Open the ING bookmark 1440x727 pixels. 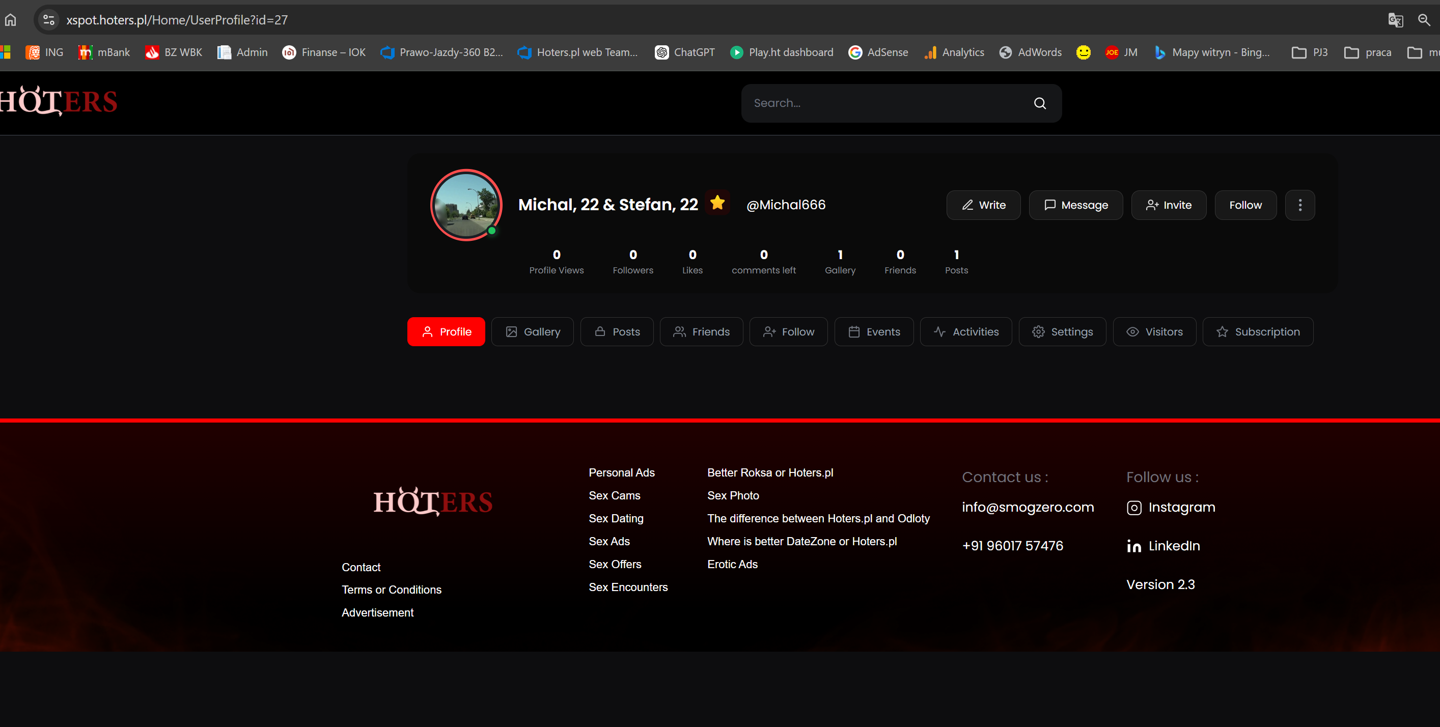point(45,52)
